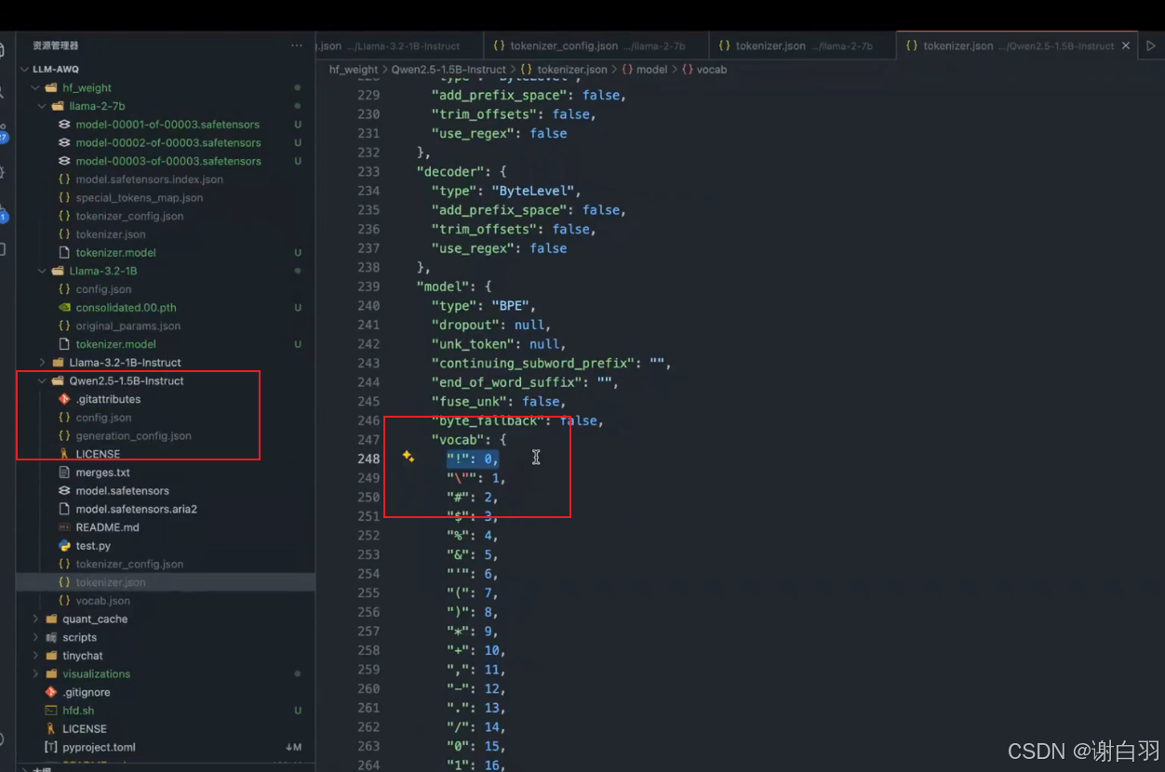
Task: Click tokenizer.json in the breadcrumb
Action: coord(572,70)
